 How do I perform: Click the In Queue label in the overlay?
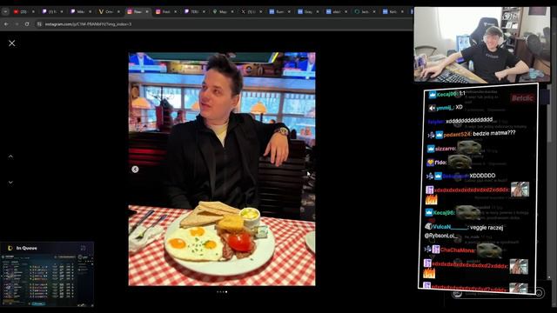27,248
